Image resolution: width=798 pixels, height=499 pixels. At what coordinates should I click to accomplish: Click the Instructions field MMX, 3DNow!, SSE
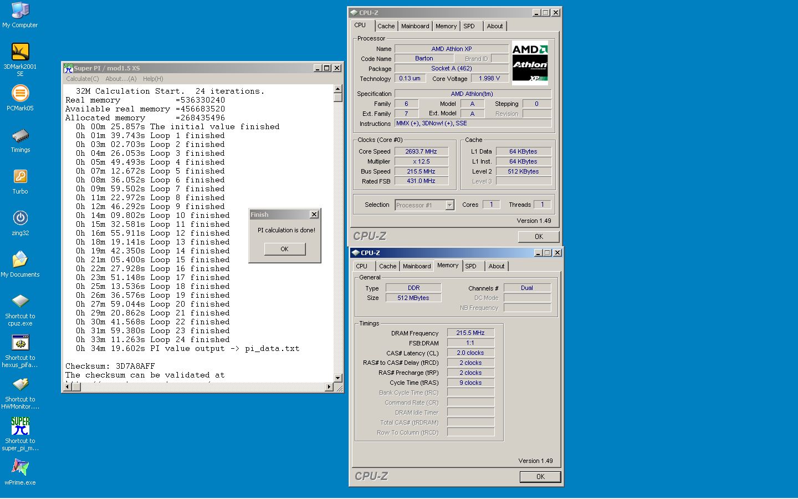pyautogui.click(x=473, y=124)
